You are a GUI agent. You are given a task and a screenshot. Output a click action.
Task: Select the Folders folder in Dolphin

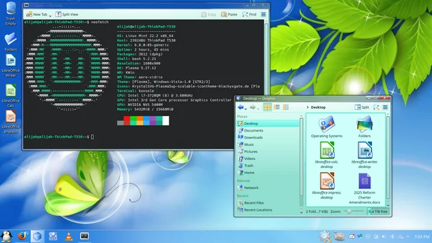click(364, 127)
